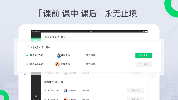Click the 进入课堂 button under 2018年7月26日 16:00–17:00
178x100 pixels.
click(x=136, y=90)
